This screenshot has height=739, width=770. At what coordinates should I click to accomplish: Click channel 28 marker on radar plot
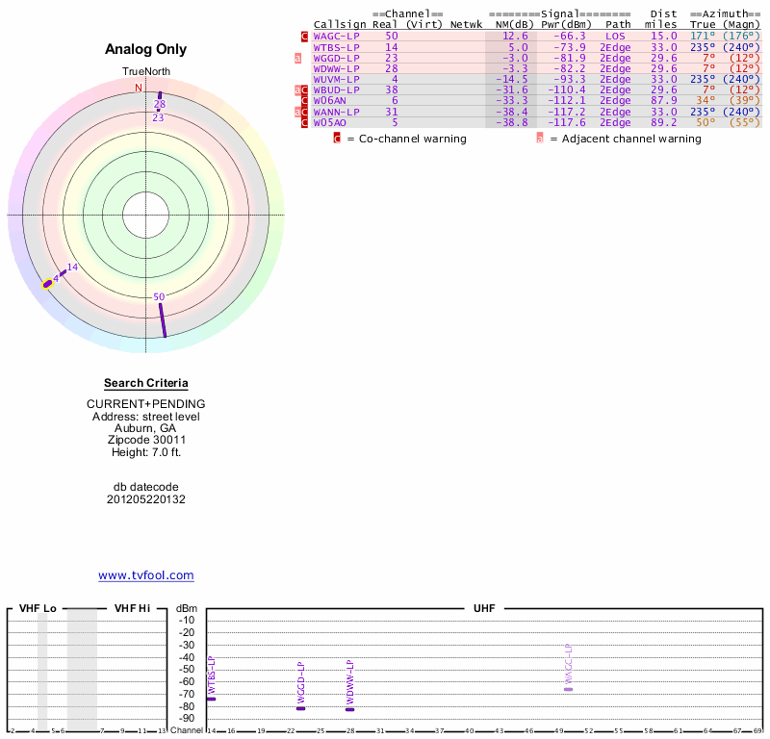coord(160,94)
